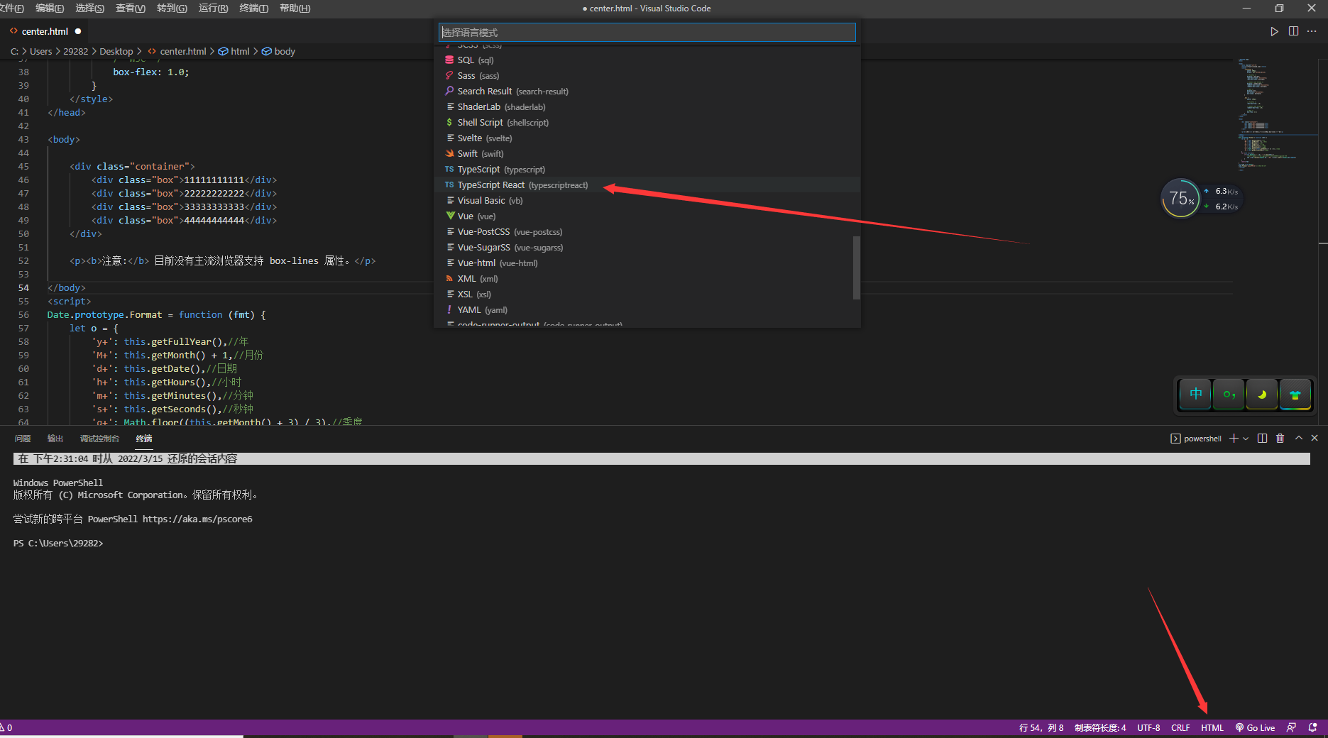
Task: Click the language picker scrollbar thumb
Action: coord(856,268)
